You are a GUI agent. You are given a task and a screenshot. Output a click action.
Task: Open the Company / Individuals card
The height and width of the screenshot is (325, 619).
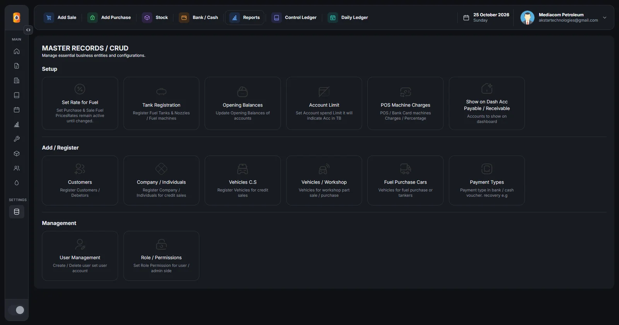click(x=161, y=180)
